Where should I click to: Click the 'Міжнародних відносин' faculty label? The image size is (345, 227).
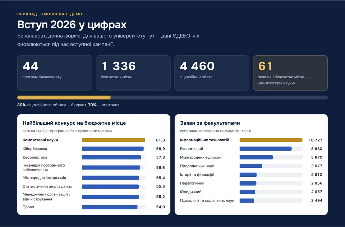tap(201, 157)
